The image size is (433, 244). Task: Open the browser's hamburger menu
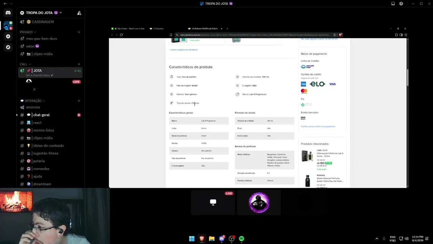point(406,35)
